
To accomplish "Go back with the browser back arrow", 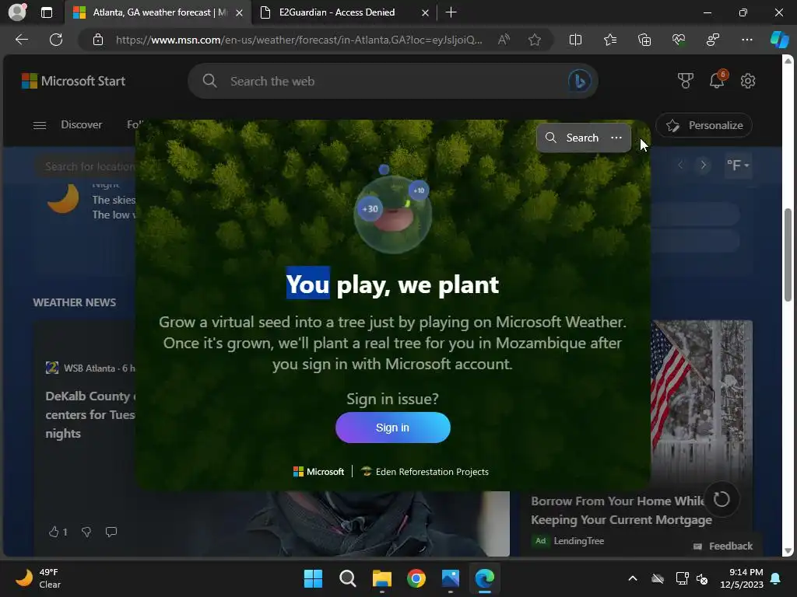I will tap(22, 40).
